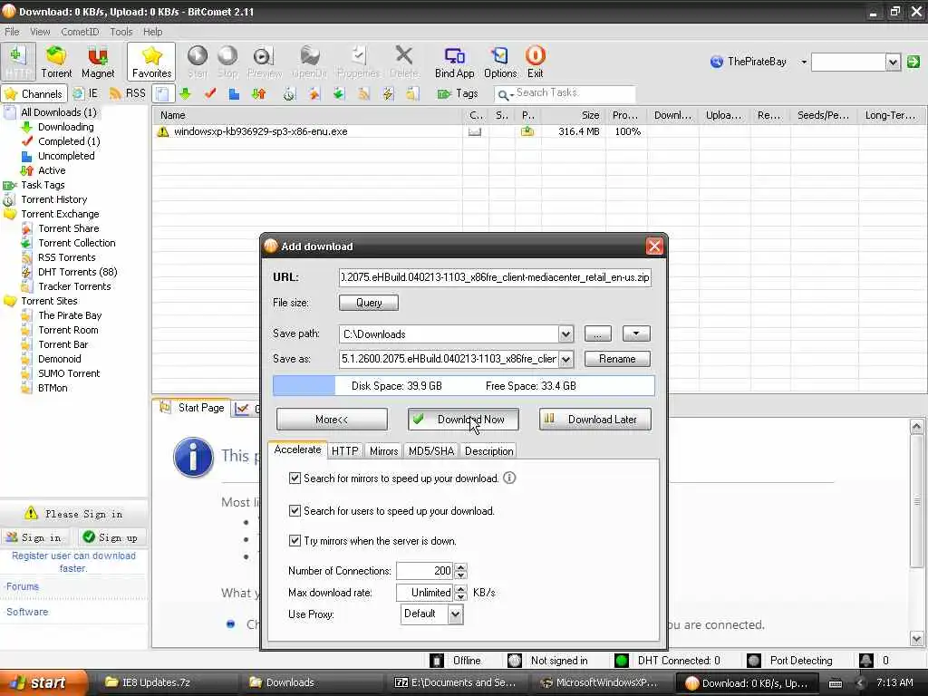928x696 pixels.
Task: Click the Bind App toolbar icon
Action: click(x=455, y=62)
